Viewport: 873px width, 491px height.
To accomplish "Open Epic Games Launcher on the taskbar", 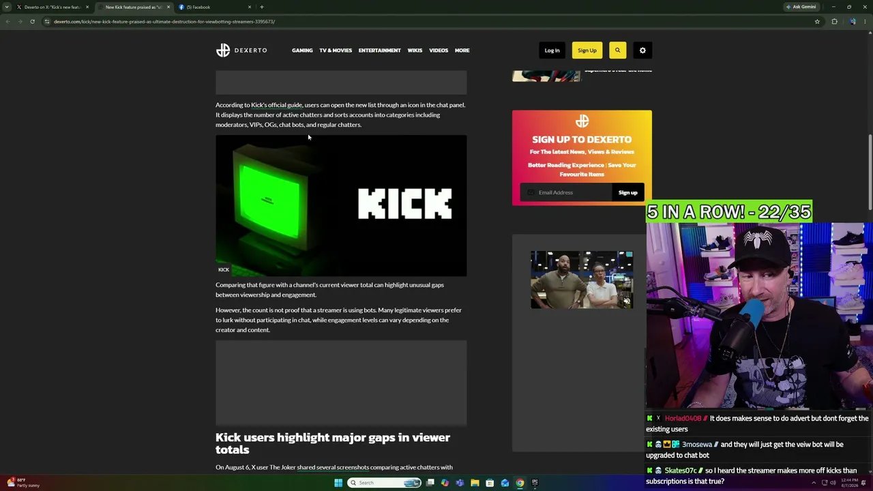I will click(535, 483).
